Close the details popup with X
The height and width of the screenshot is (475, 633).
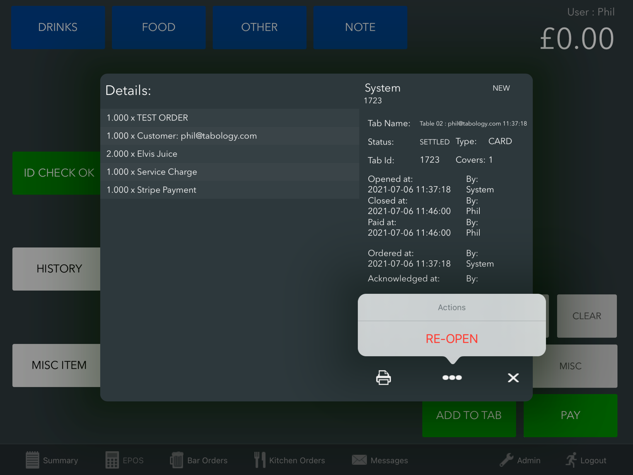(x=513, y=378)
